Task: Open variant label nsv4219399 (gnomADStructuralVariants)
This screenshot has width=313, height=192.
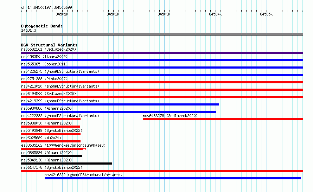Action: (60, 101)
